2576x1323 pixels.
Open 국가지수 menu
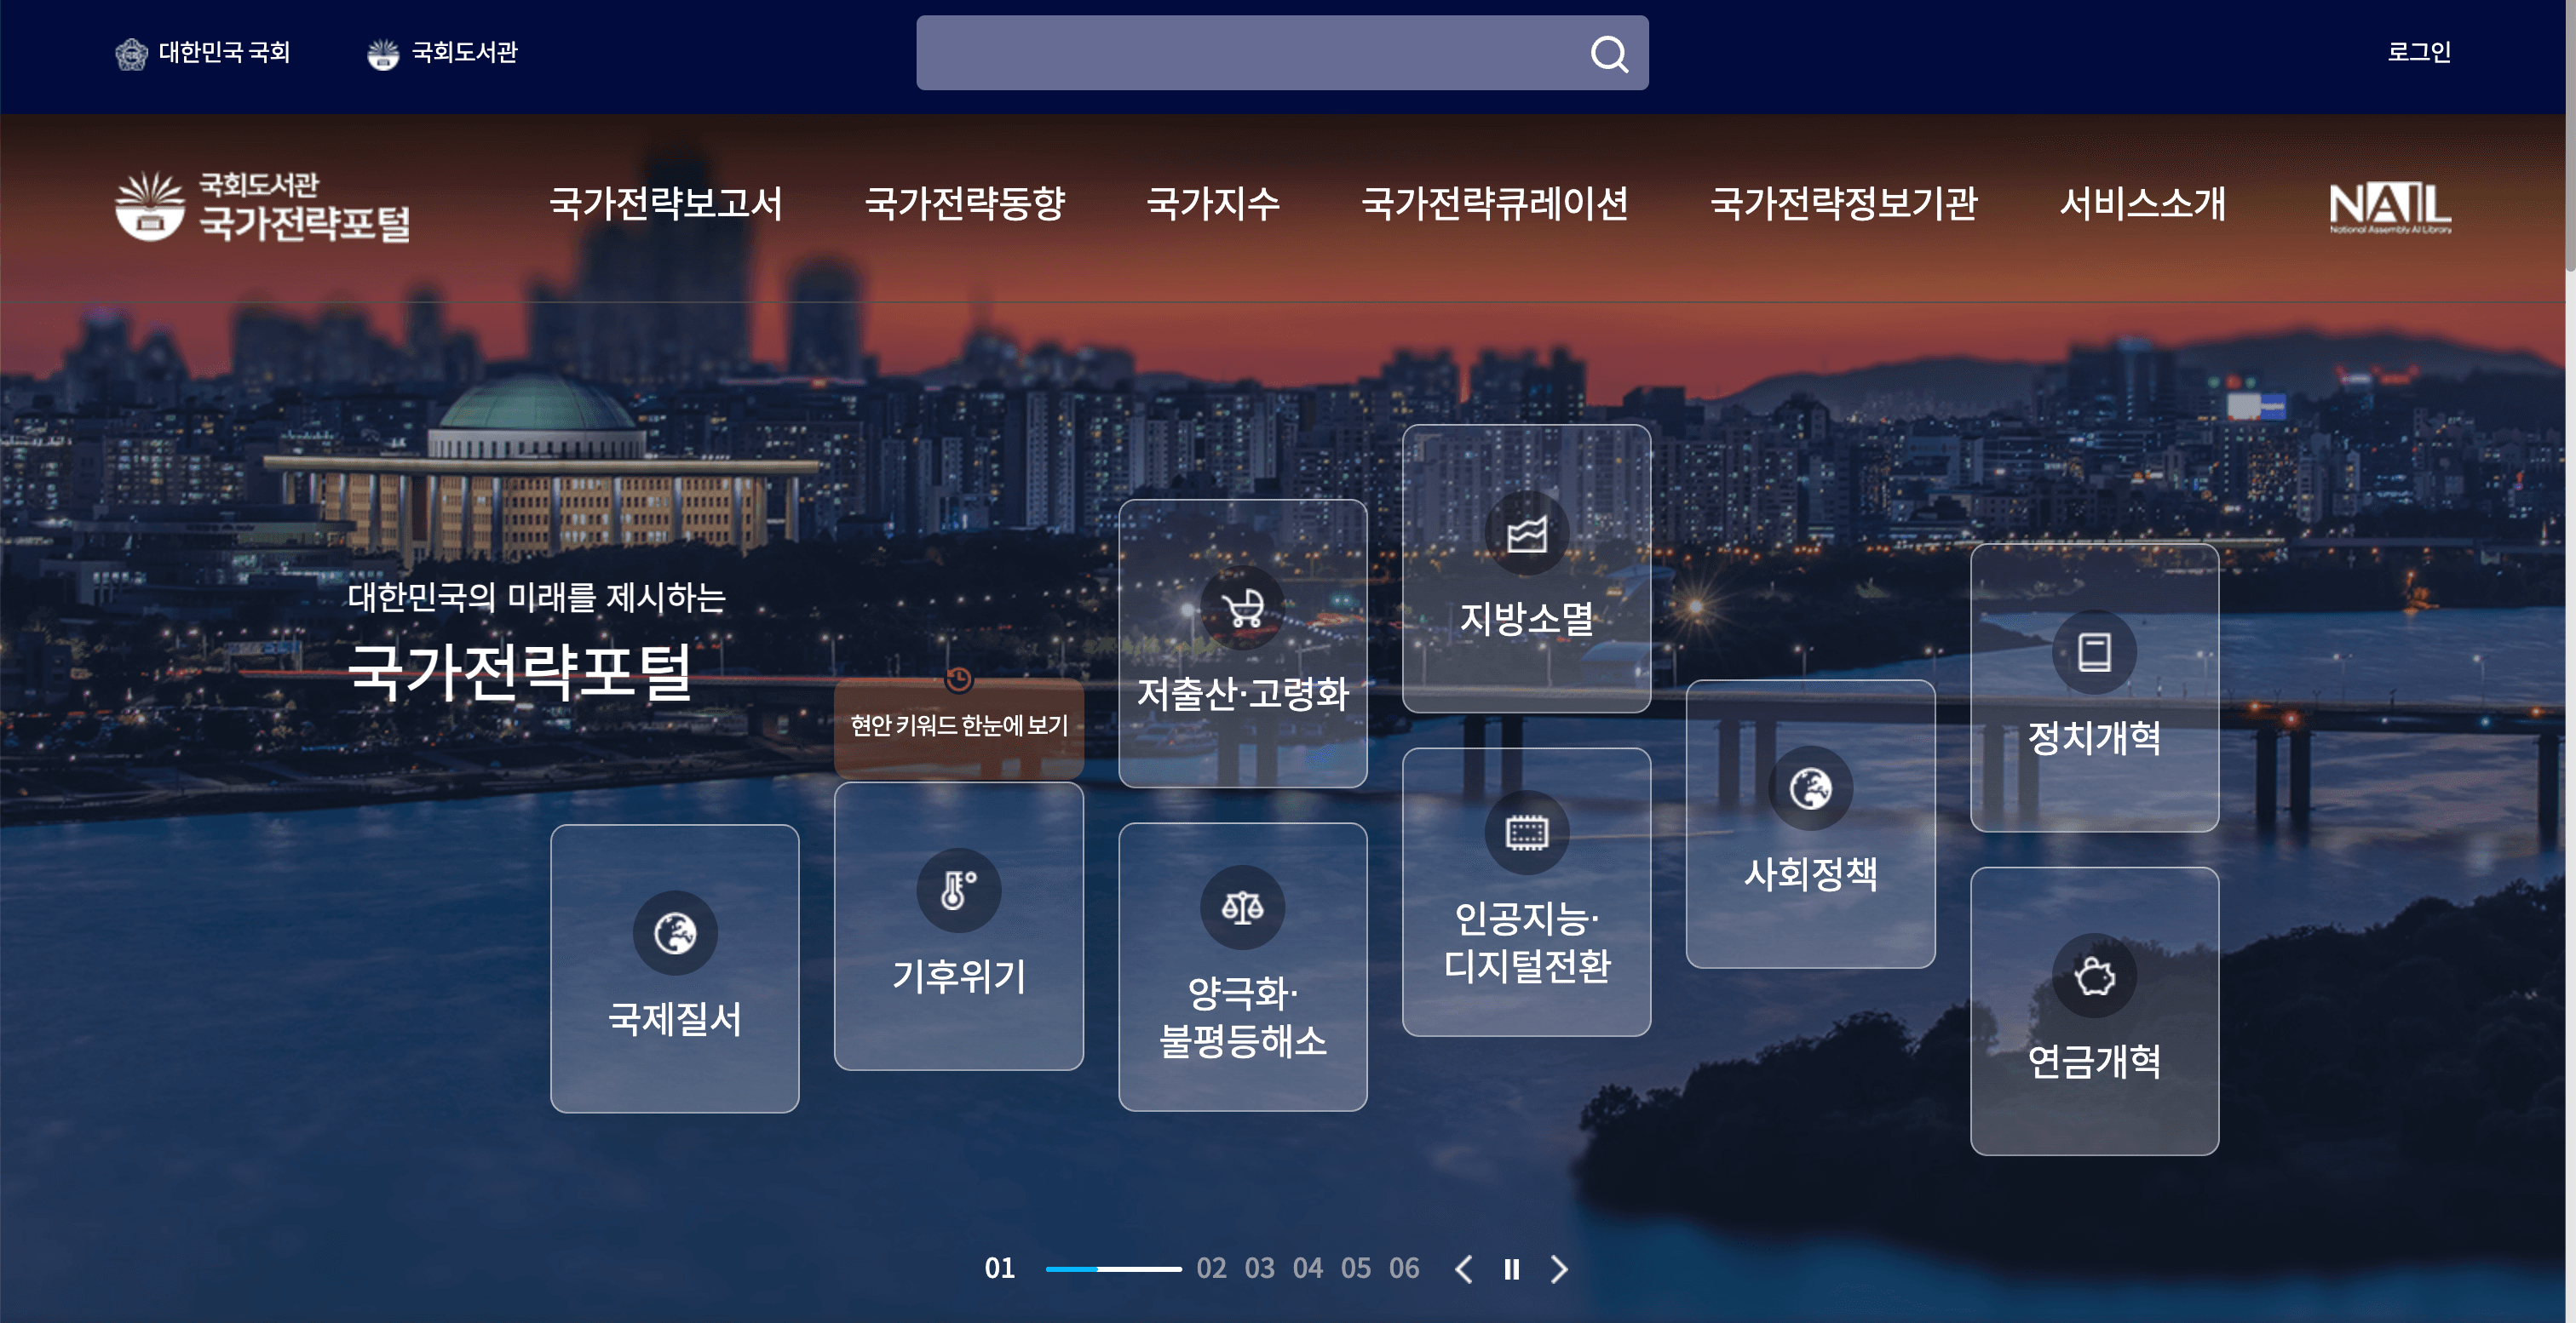click(x=1213, y=203)
